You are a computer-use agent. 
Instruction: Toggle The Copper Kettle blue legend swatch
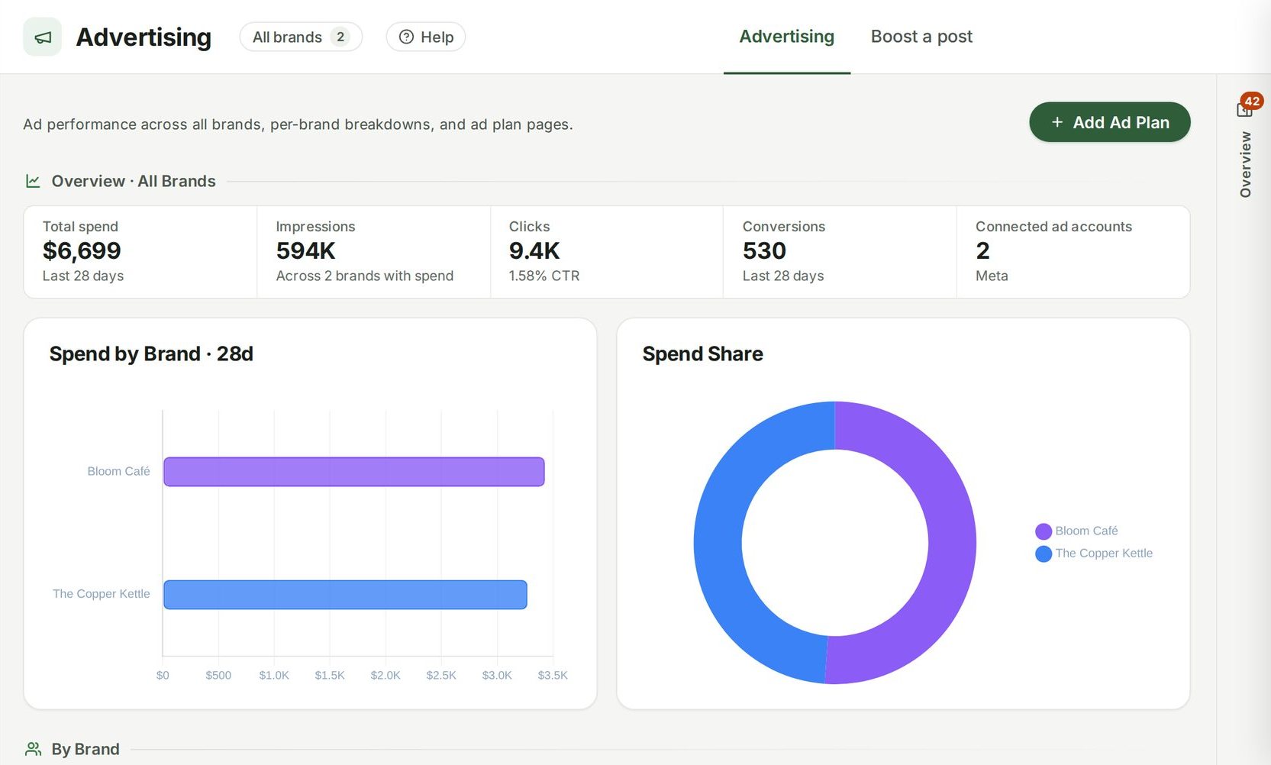1044,554
